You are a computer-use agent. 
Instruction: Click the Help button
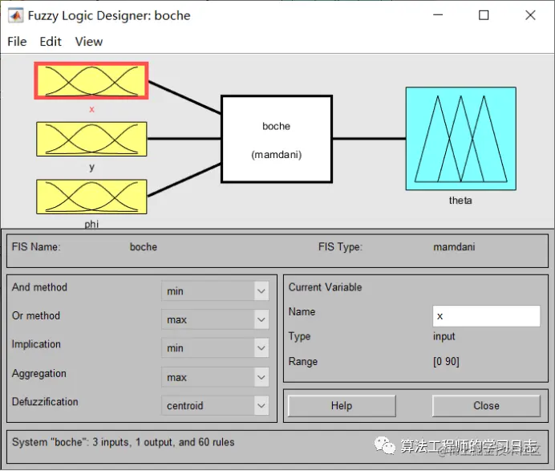(x=342, y=406)
